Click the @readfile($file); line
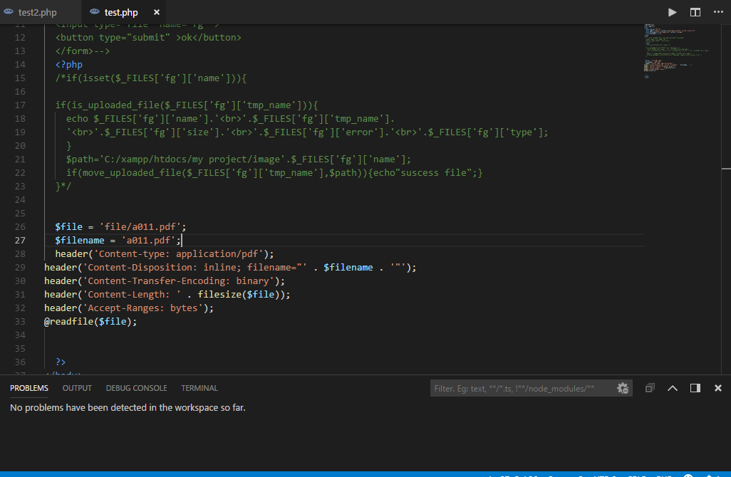 (90, 321)
